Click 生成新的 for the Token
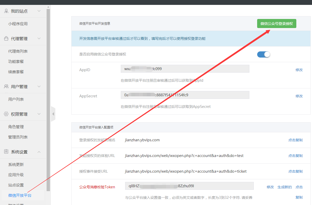 (x=284, y=187)
